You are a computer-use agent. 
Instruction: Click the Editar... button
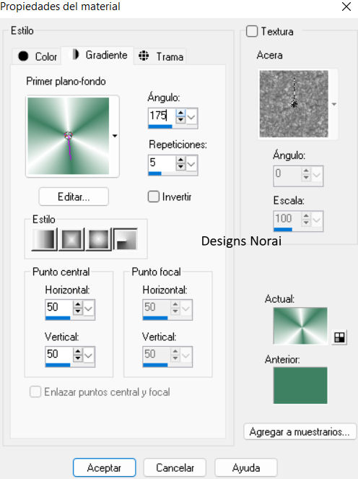(74, 197)
